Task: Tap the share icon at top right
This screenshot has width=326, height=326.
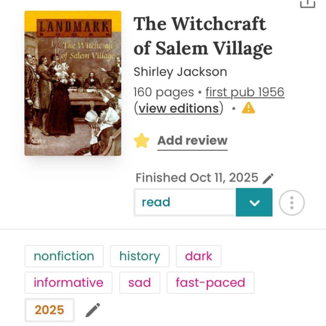Action: [308, 4]
